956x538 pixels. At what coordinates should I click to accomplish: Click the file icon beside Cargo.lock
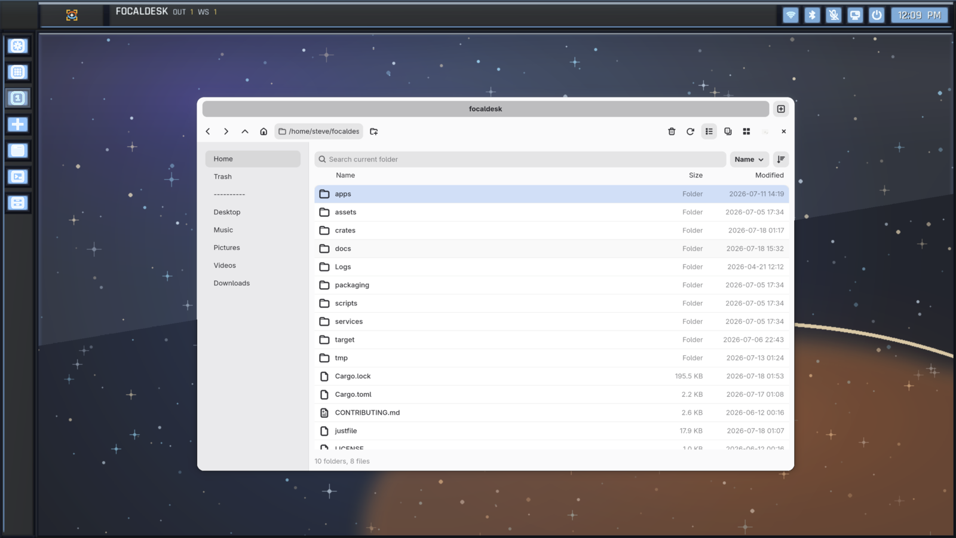[324, 376]
